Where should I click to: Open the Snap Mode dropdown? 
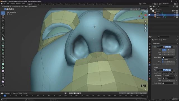click(169, 75)
